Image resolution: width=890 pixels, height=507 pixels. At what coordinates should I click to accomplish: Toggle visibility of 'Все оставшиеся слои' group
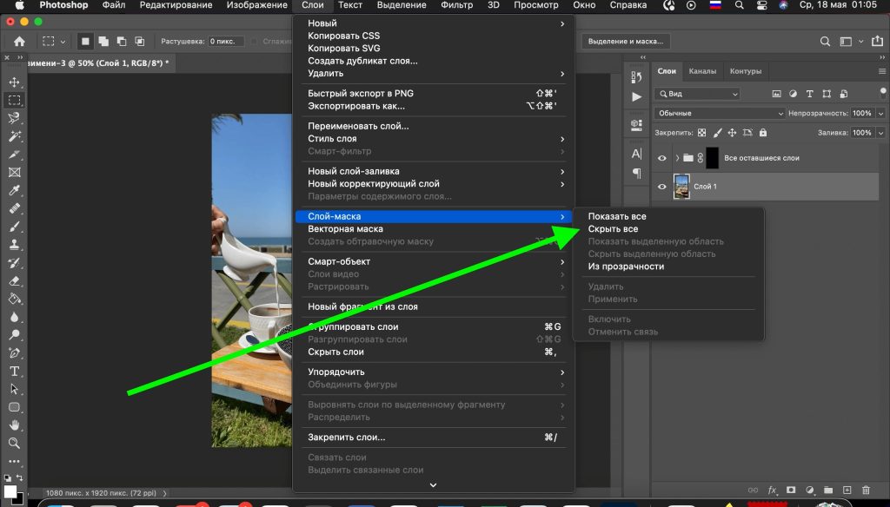click(663, 158)
